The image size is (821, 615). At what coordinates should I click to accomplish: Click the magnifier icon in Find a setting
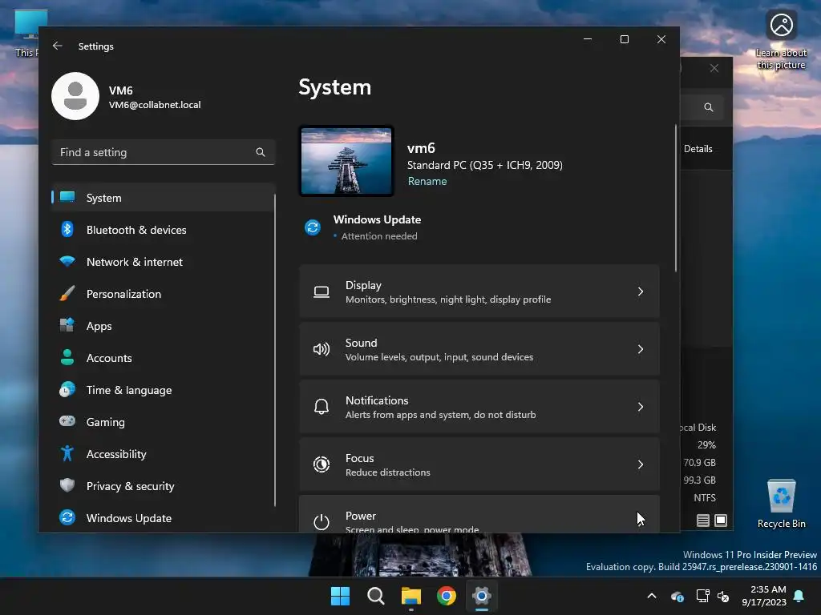tap(261, 152)
